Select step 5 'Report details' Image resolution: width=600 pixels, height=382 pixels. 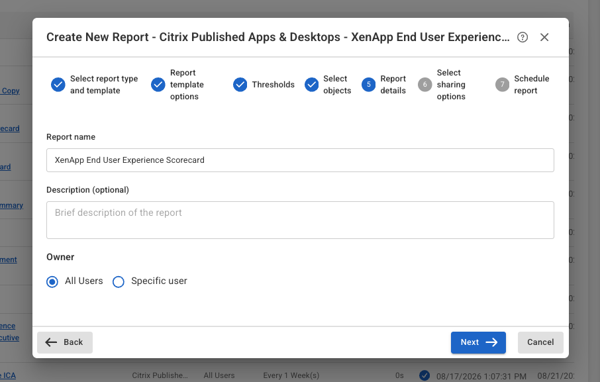(384, 85)
